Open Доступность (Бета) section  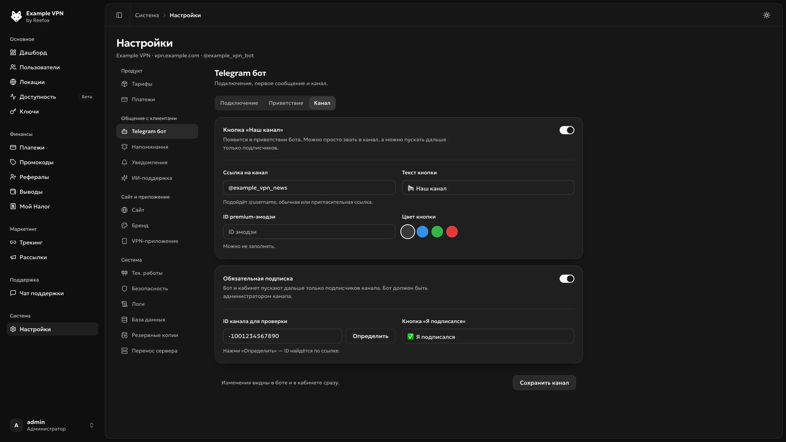52,97
